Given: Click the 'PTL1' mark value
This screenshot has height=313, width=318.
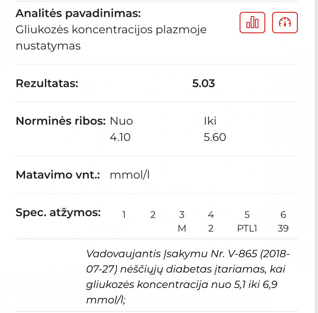Looking at the screenshot, I should (x=247, y=228).
